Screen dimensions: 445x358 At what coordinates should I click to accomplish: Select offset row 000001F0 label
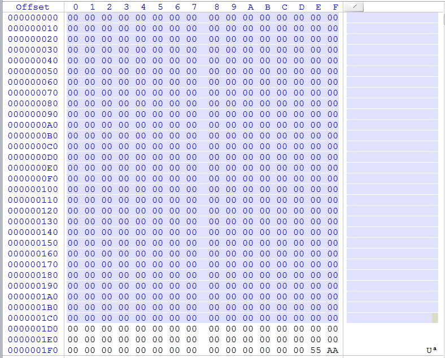(33, 350)
